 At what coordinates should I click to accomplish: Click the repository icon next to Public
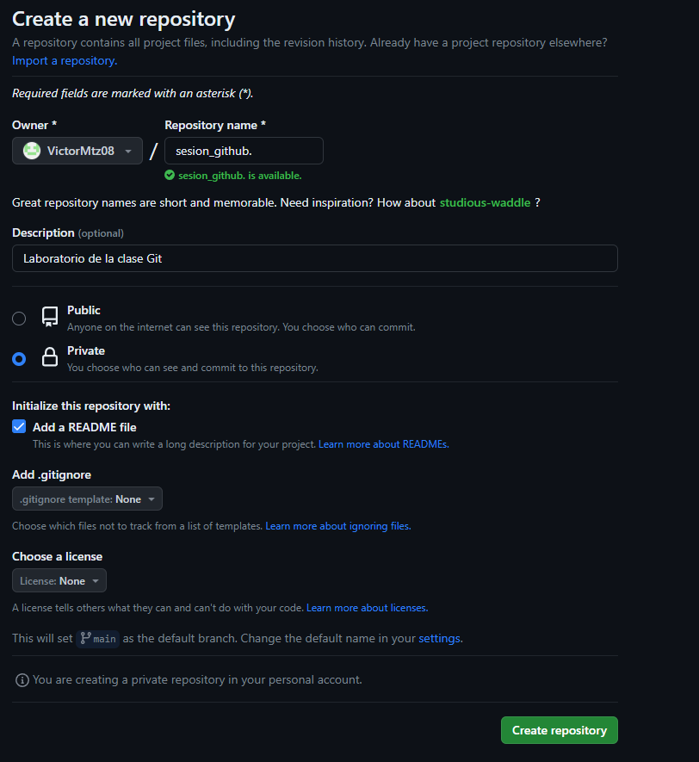pos(49,315)
